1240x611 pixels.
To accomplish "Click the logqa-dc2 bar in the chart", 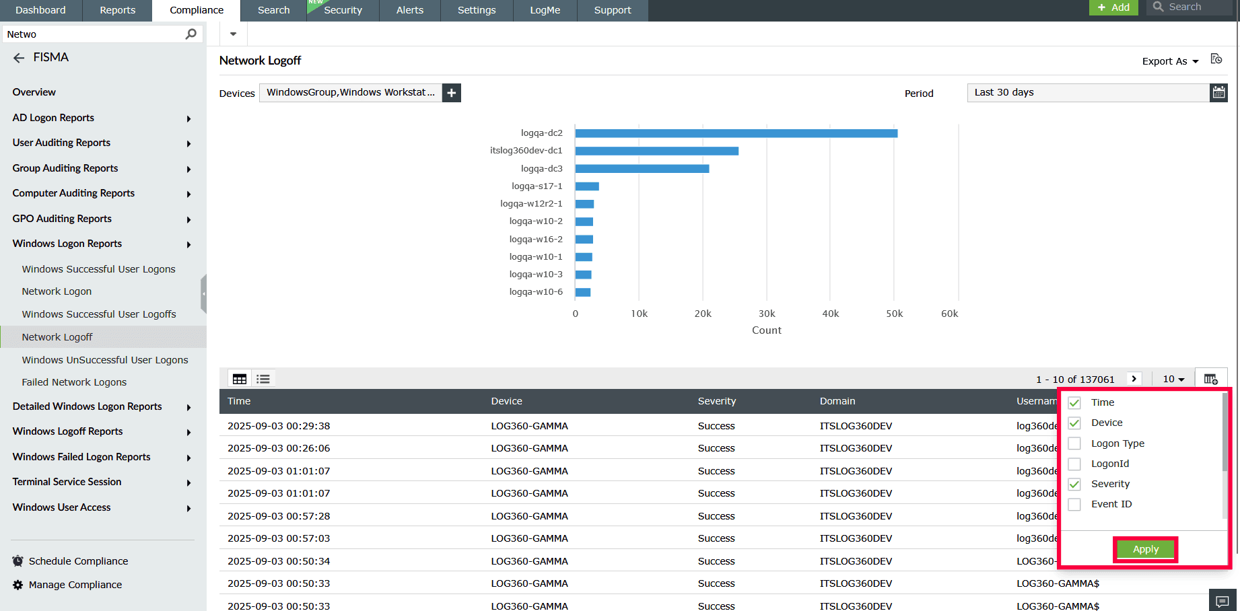I will coord(736,133).
